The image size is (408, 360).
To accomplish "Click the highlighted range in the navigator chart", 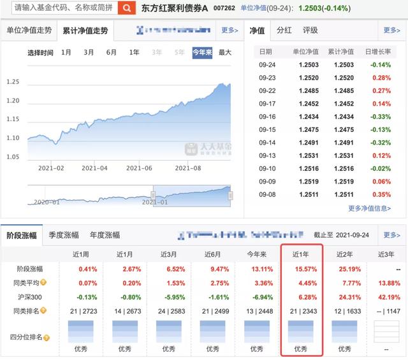I will pos(192,196).
